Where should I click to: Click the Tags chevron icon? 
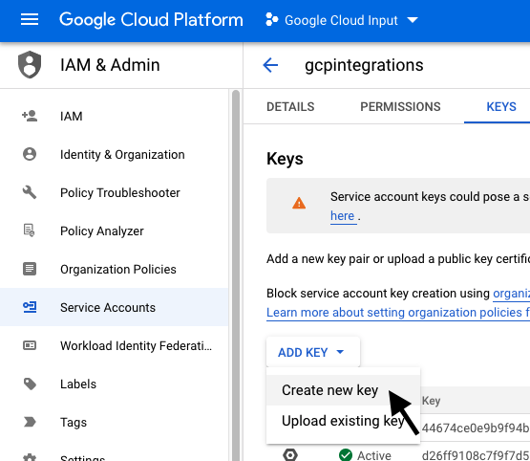tap(30, 422)
